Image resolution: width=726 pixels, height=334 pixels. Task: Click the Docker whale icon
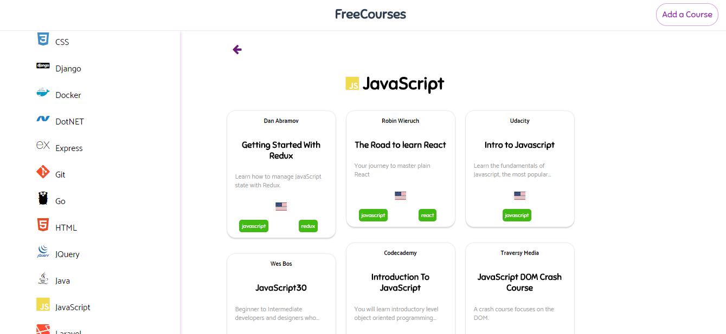tap(43, 91)
